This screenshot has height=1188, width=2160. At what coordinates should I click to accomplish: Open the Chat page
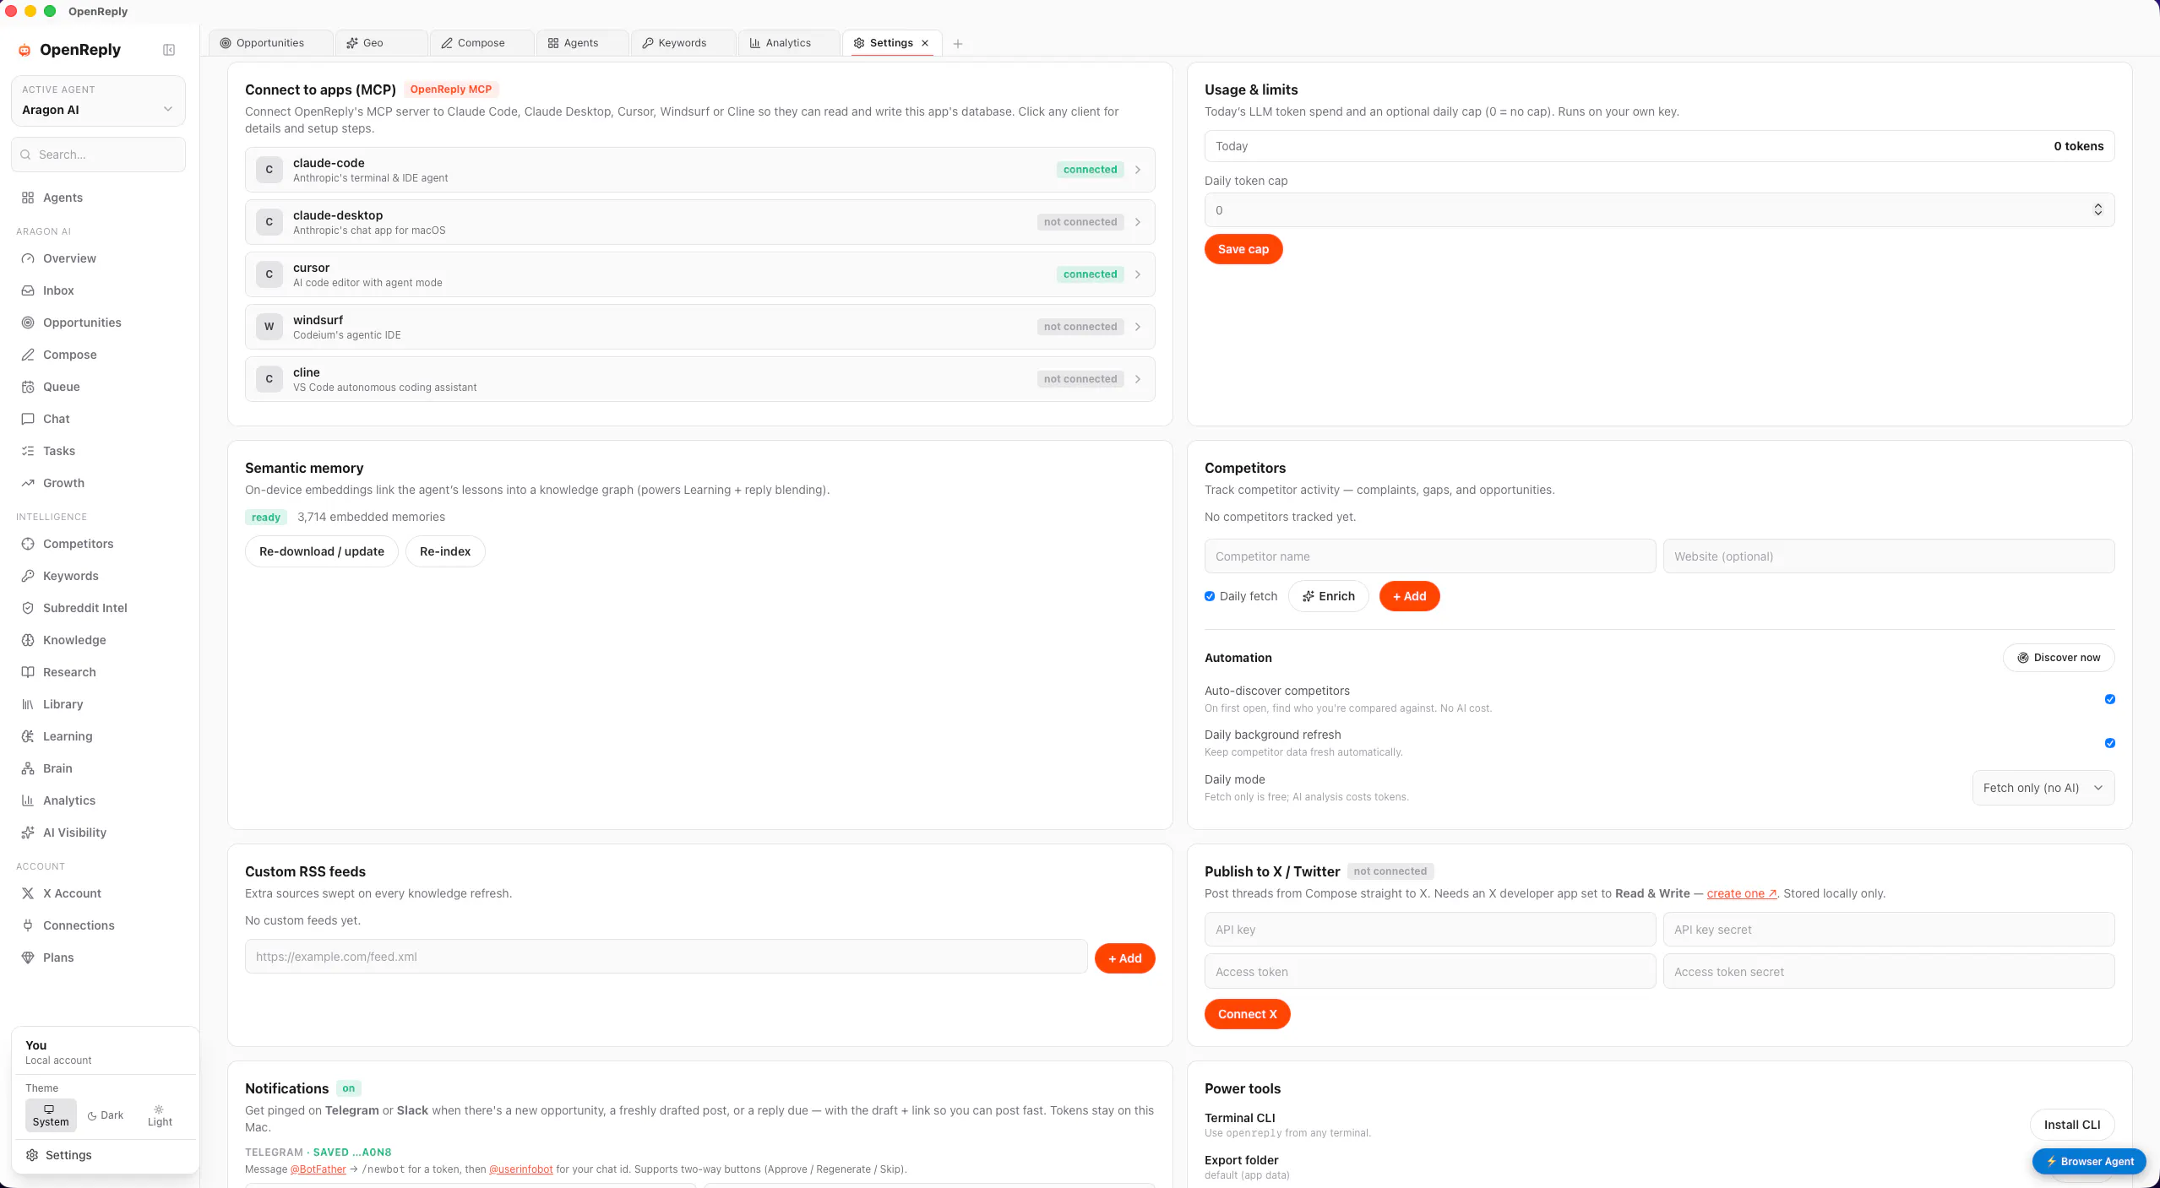[56, 419]
